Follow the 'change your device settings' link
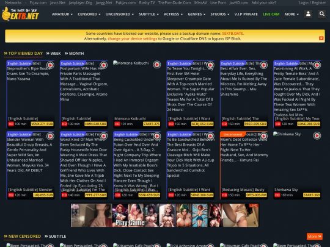 click(133, 38)
